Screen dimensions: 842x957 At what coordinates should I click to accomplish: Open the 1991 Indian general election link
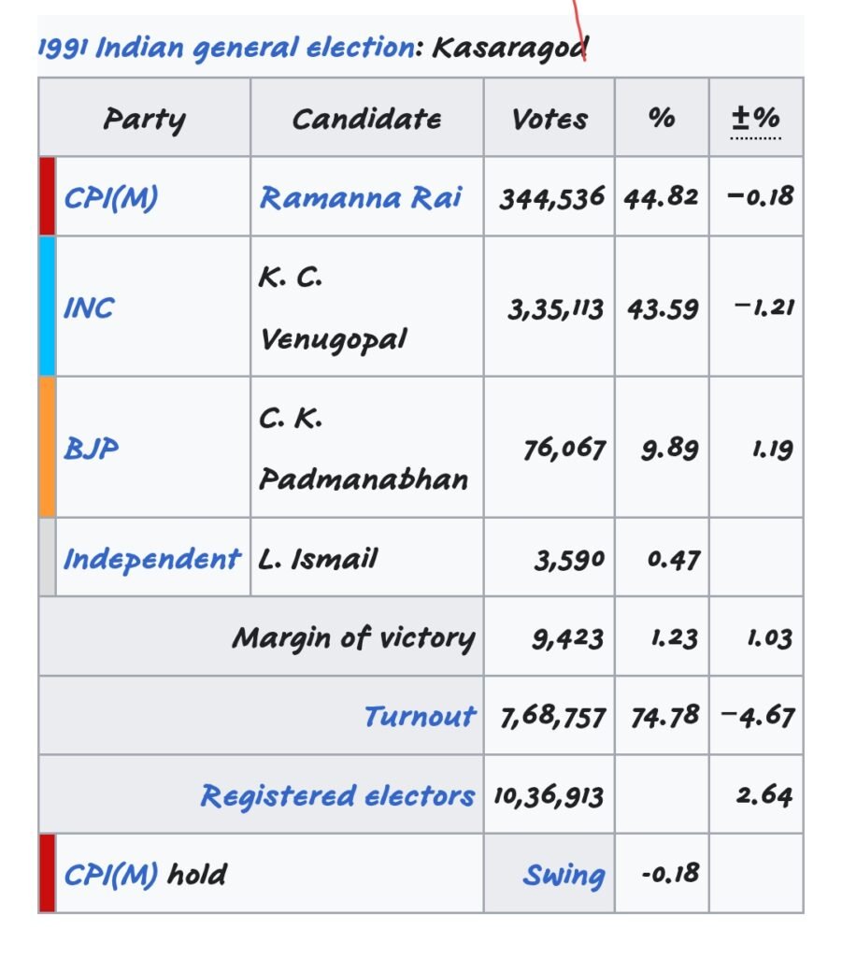click(224, 47)
